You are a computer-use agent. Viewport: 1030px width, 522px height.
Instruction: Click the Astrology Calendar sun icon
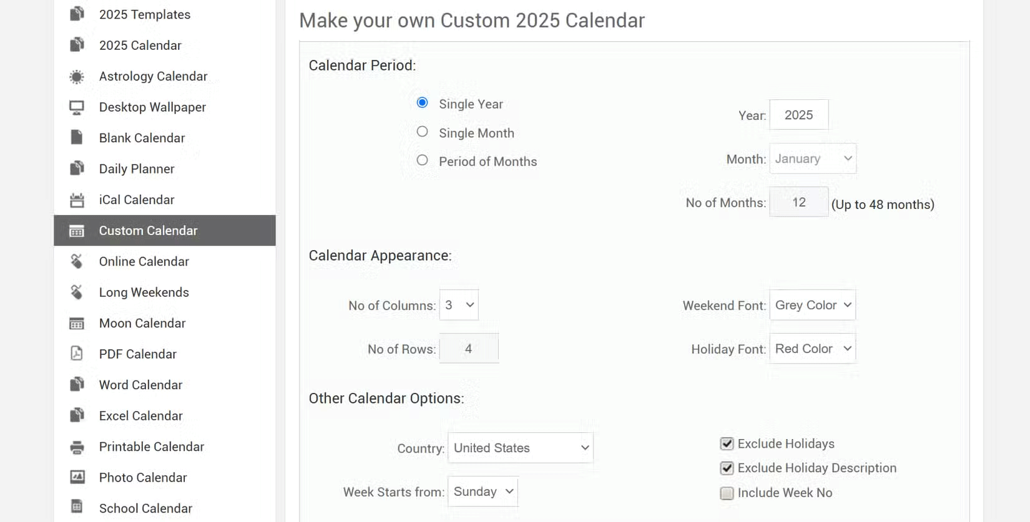click(x=76, y=76)
